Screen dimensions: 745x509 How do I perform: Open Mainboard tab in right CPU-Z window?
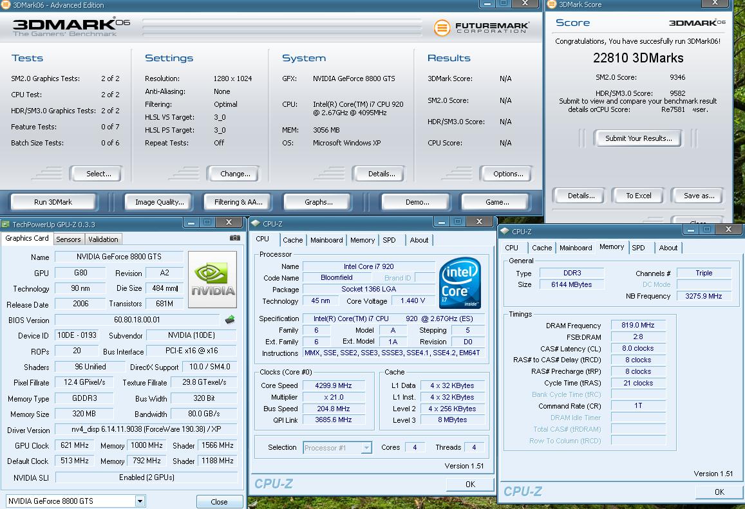tap(576, 248)
